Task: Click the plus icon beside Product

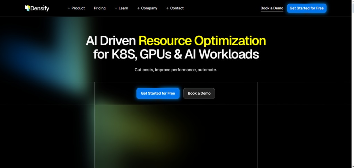Action: [x=69, y=8]
